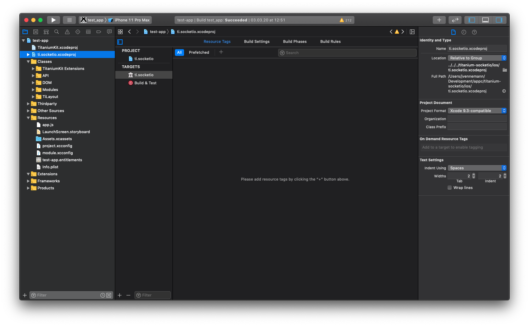Screen dimensions: 529x326
Task: Expand the TitaniumKit Extensions folder
Action: click(x=33, y=69)
